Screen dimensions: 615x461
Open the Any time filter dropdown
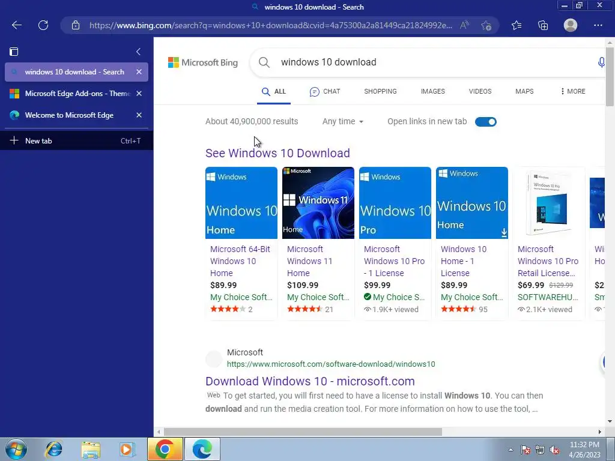point(343,121)
